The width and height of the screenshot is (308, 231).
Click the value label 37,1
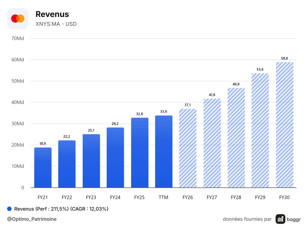tap(188, 105)
